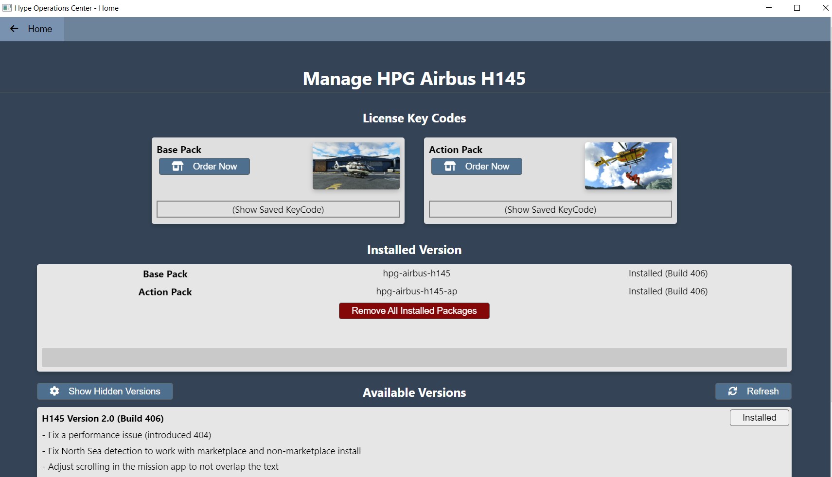
Task: Click Base Pack Installed (Build 406) status
Action: point(668,273)
